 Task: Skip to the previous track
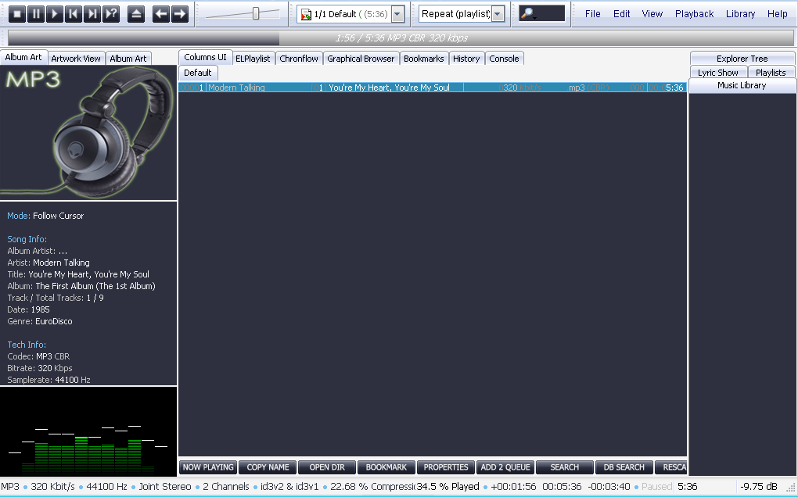pos(74,13)
